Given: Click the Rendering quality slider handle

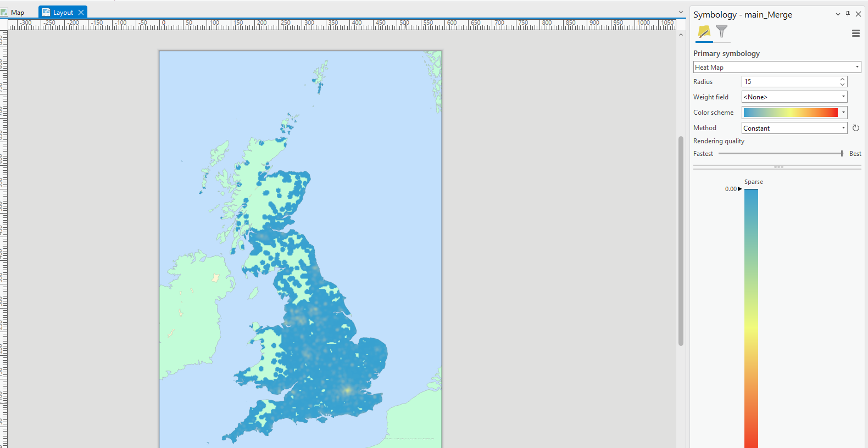Looking at the screenshot, I should (842, 154).
